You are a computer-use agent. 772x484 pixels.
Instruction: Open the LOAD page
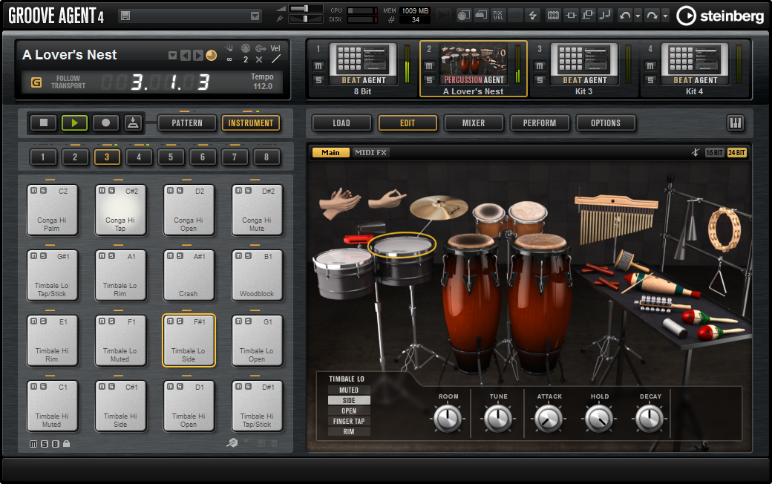coord(341,123)
